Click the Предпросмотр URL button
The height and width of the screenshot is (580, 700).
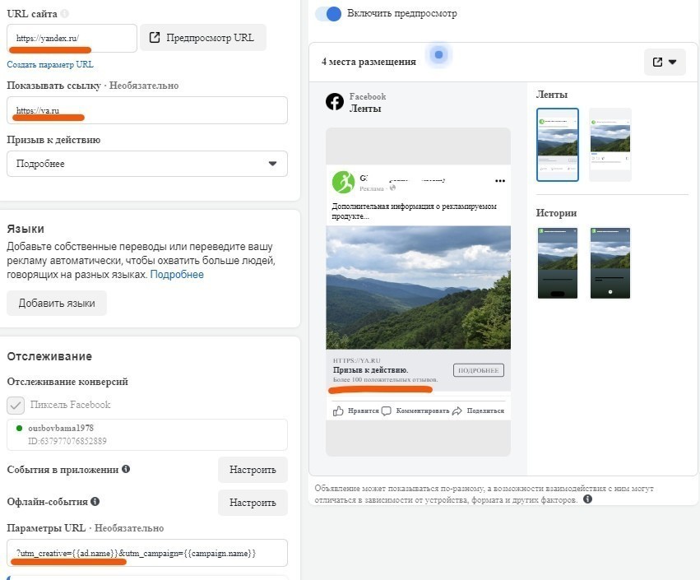(x=203, y=38)
